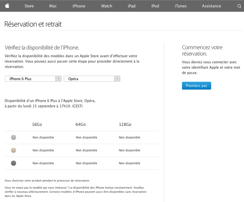Open the Opéra store selection dropdown
The height and width of the screenshot is (202, 244).
point(92,79)
